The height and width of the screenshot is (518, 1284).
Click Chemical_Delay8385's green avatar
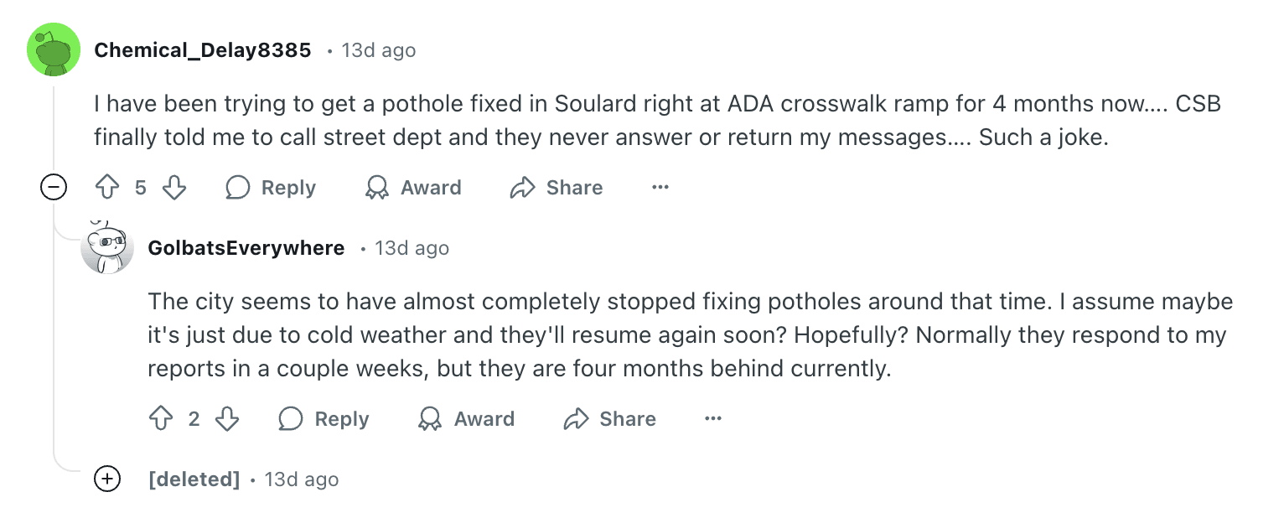point(54,49)
